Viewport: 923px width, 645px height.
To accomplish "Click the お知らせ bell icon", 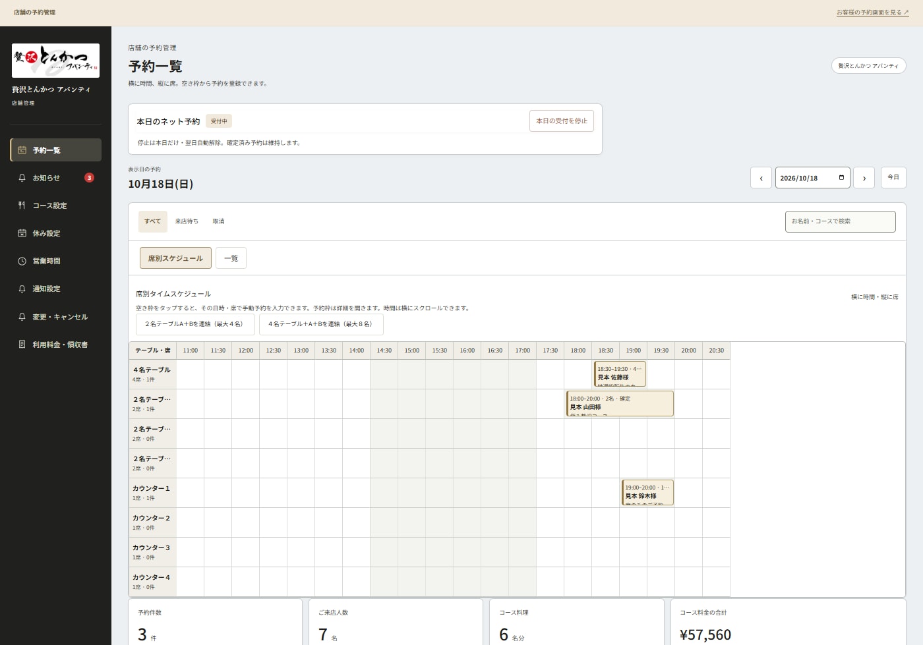I will pos(22,178).
